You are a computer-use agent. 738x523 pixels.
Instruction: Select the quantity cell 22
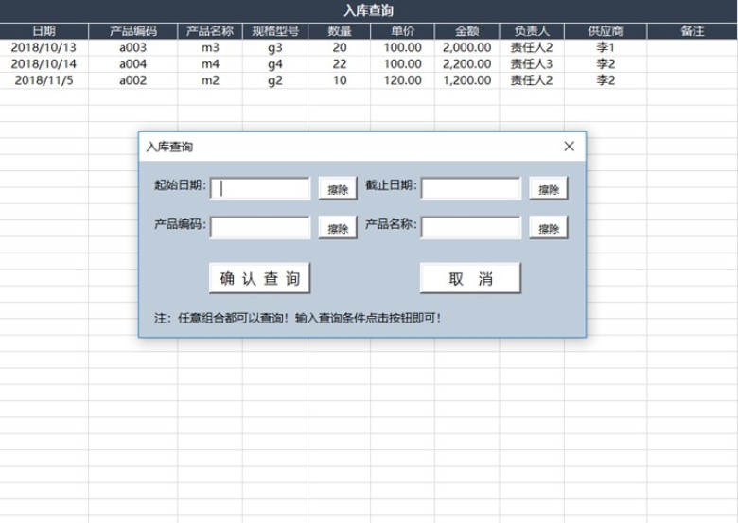pos(340,64)
